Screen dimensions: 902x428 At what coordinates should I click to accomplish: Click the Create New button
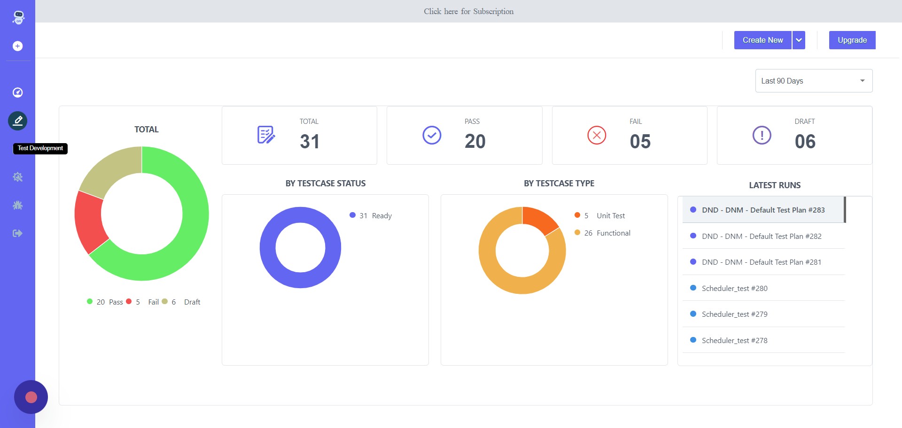762,40
